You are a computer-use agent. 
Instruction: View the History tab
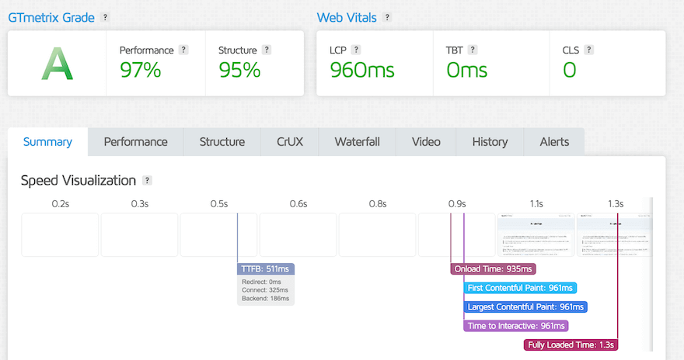coord(490,142)
